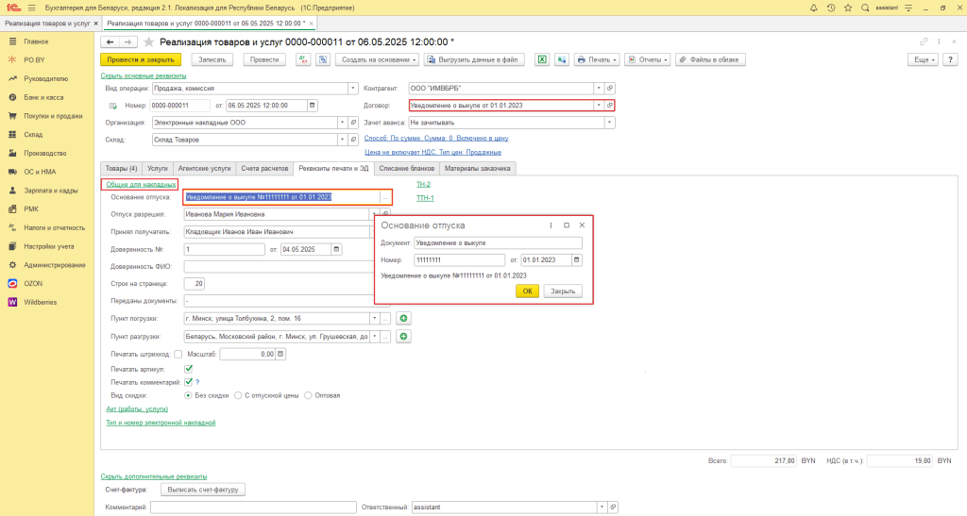Go forward with the right arrow
The image size is (967, 516).
pyautogui.click(x=127, y=42)
